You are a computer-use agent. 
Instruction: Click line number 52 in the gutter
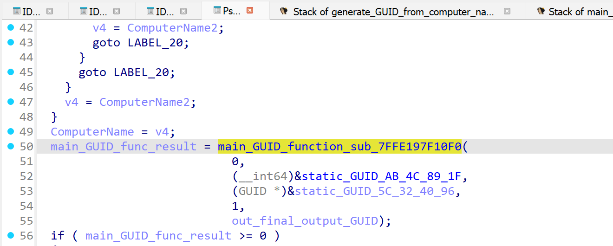[26, 176]
